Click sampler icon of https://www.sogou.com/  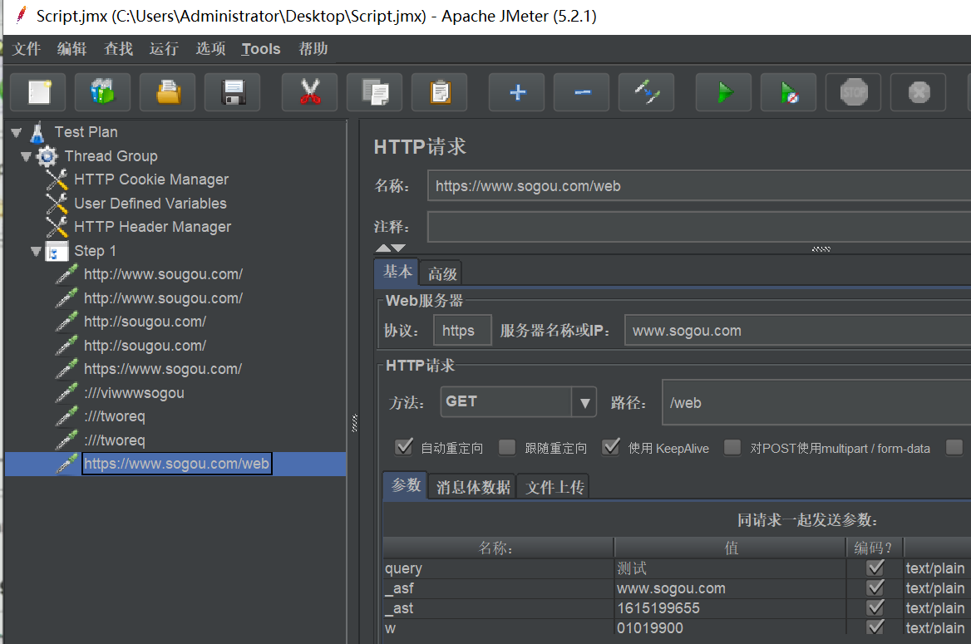(x=67, y=369)
